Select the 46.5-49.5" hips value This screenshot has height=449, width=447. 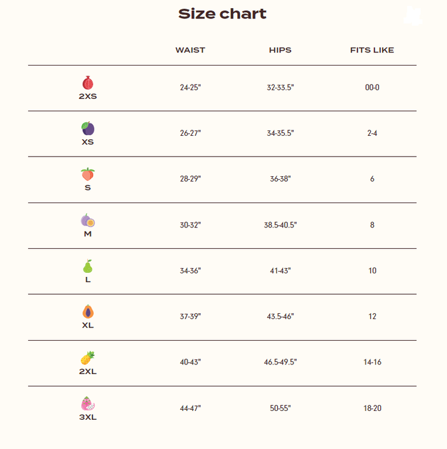tap(280, 362)
